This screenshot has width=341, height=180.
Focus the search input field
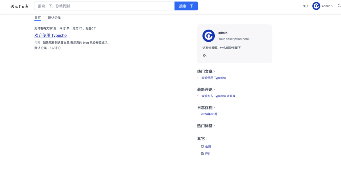104,6
